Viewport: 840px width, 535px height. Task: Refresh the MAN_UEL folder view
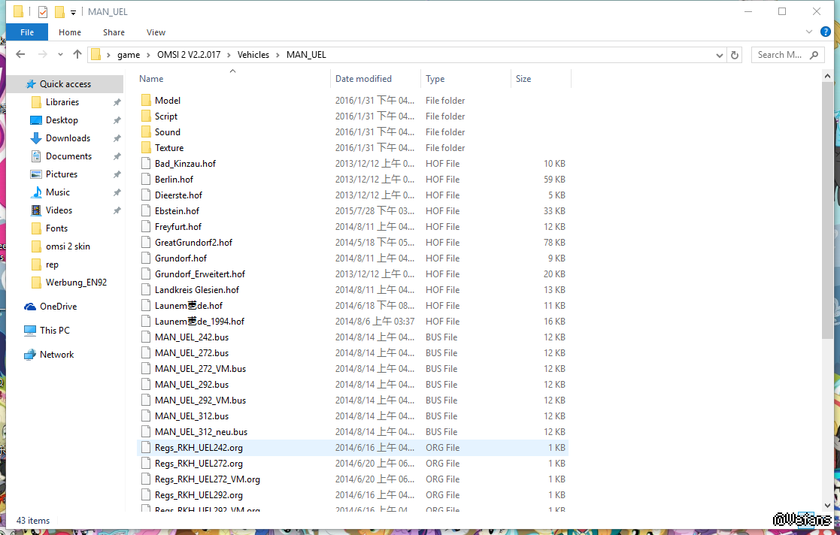click(x=735, y=55)
